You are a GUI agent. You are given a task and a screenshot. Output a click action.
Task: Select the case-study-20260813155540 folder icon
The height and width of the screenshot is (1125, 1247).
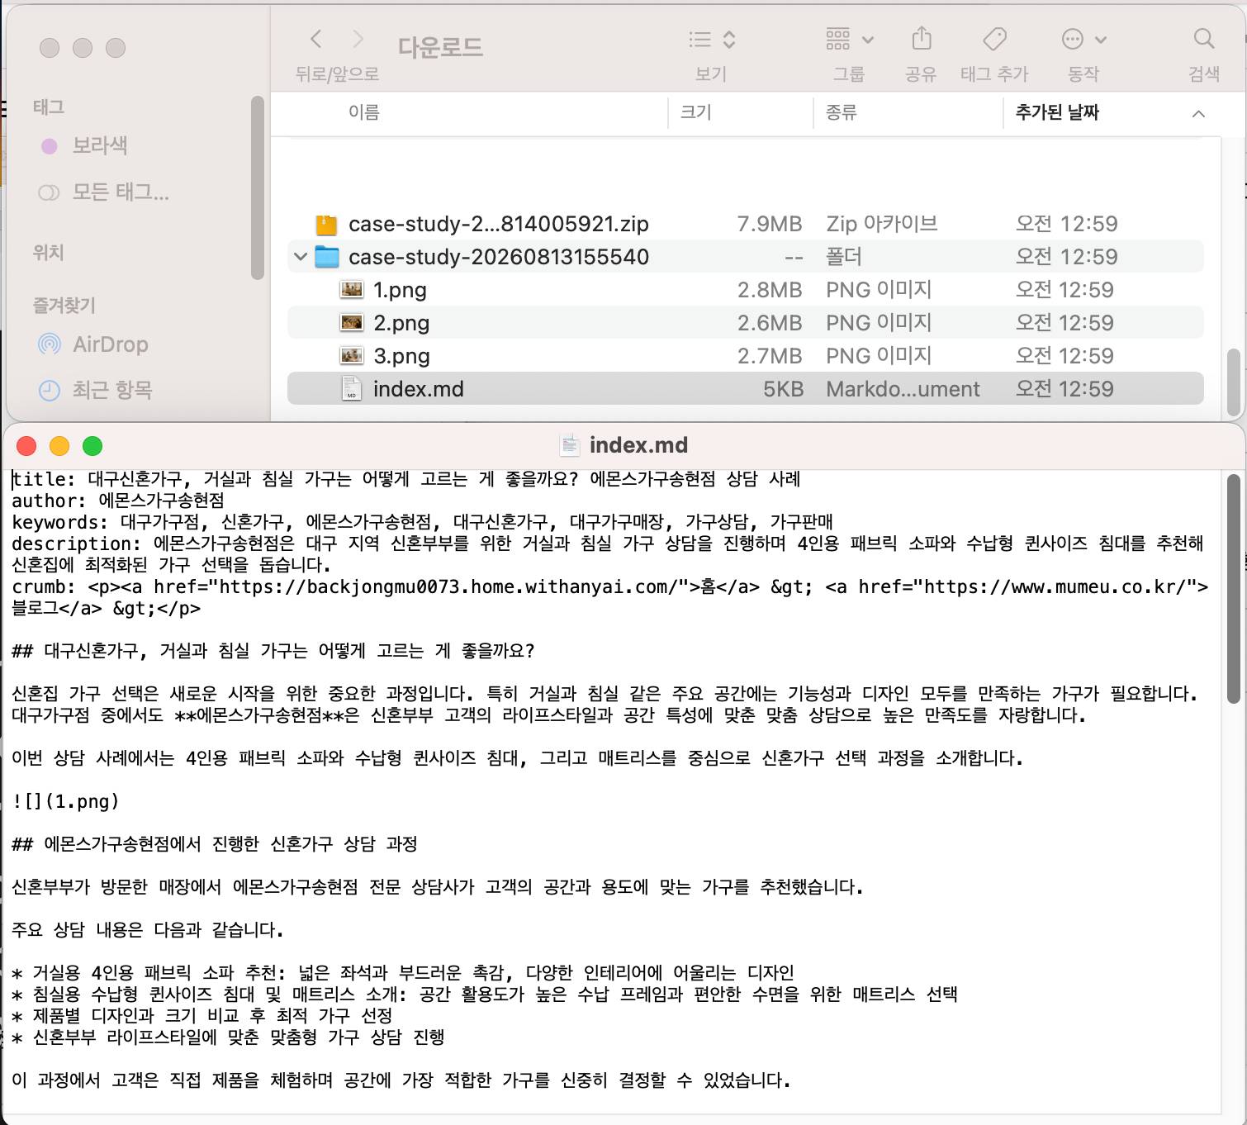[x=327, y=257]
